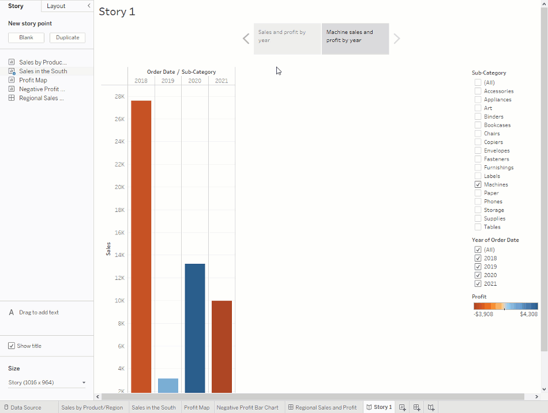Go to the previous story point arrow
This screenshot has height=413, width=548.
point(246,39)
